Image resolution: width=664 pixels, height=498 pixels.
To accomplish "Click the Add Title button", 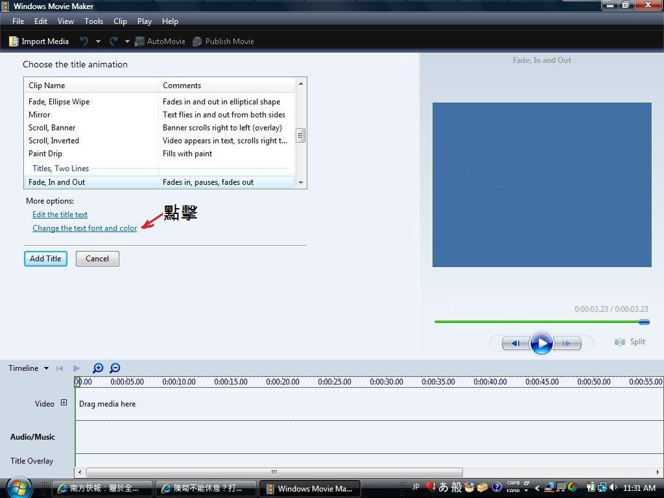I will (x=46, y=259).
